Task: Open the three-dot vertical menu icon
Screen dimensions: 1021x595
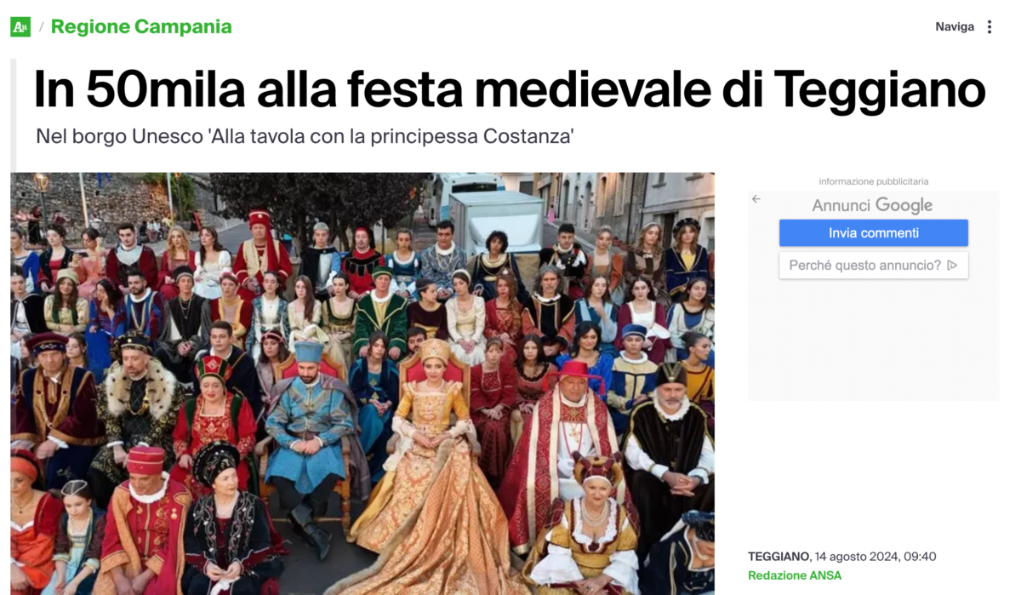Action: pos(990,27)
